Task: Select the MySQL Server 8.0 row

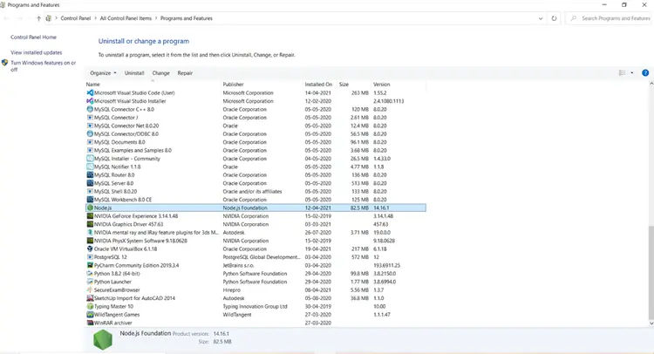Action: pos(255,183)
